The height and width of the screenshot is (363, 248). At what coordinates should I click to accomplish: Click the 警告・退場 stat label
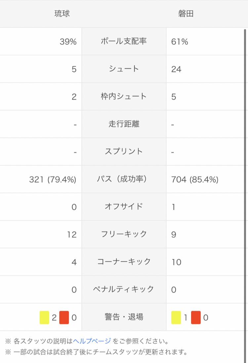point(124,317)
